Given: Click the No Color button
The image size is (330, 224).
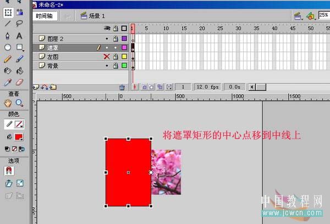Looking at the screenshot, I should click(x=14, y=149).
